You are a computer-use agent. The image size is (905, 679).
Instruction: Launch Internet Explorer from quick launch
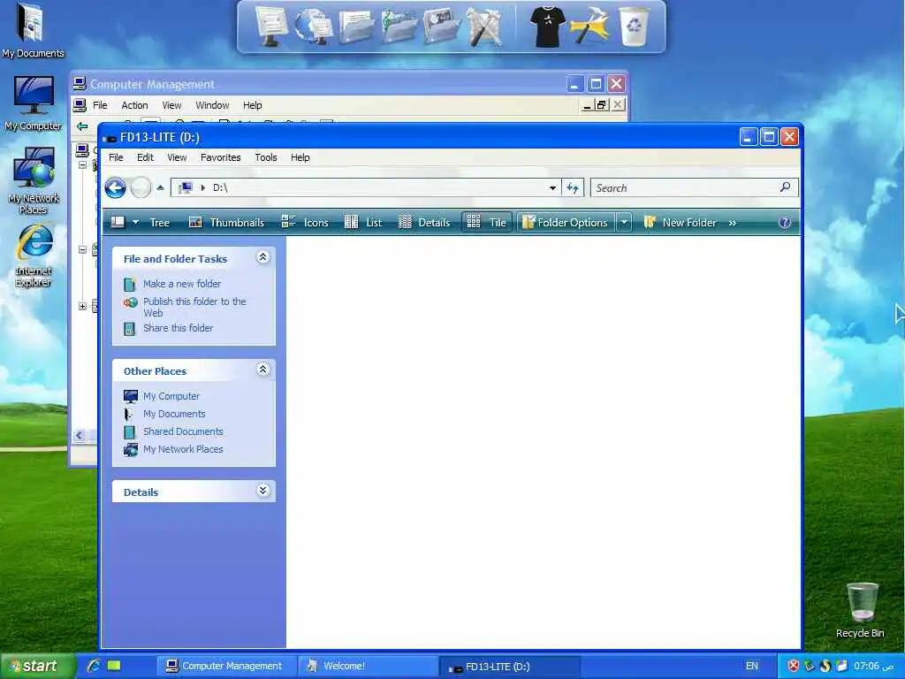[94, 666]
